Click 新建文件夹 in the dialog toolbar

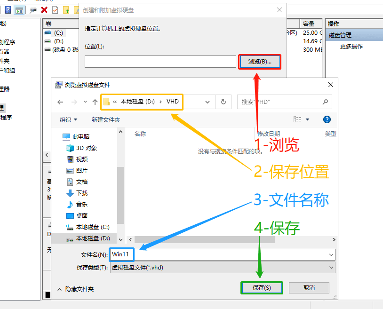[106, 120]
